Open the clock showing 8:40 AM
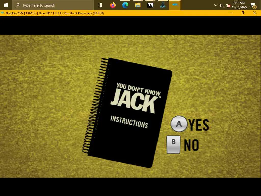This screenshot has width=261, height=196. 239,5
